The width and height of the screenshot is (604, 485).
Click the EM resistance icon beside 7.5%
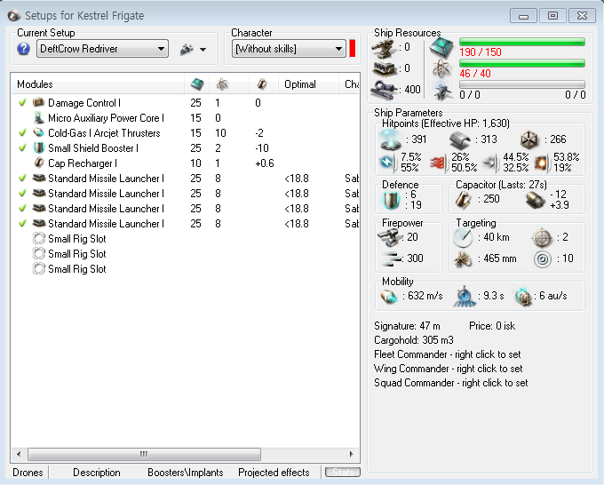tap(388, 163)
